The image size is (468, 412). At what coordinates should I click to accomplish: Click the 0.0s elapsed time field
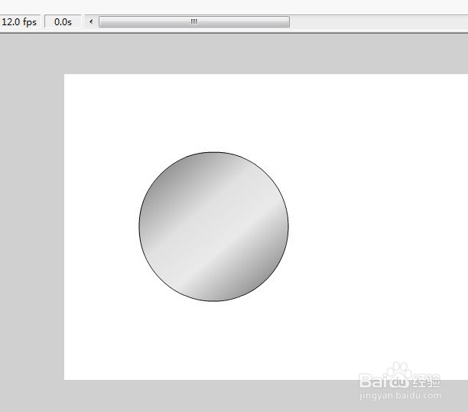[x=63, y=21]
